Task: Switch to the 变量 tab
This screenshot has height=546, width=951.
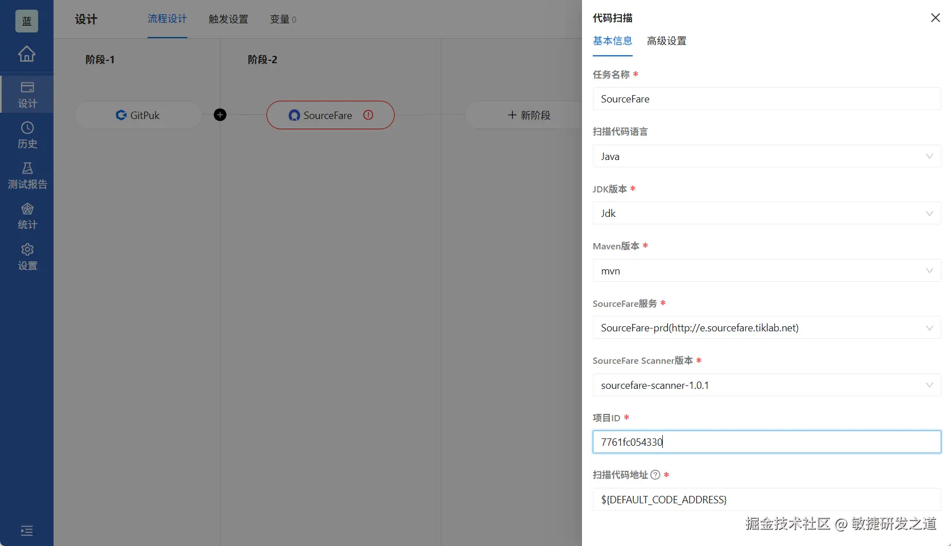Action: (283, 19)
